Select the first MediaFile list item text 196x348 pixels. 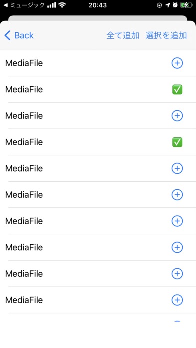(24, 63)
